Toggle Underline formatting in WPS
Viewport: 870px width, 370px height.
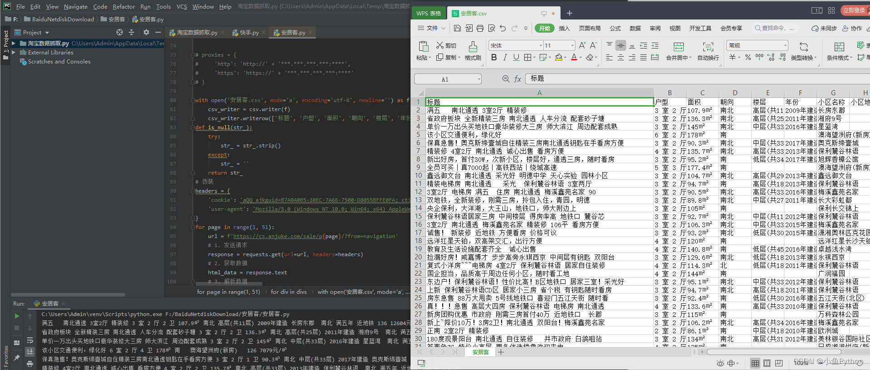(516, 57)
